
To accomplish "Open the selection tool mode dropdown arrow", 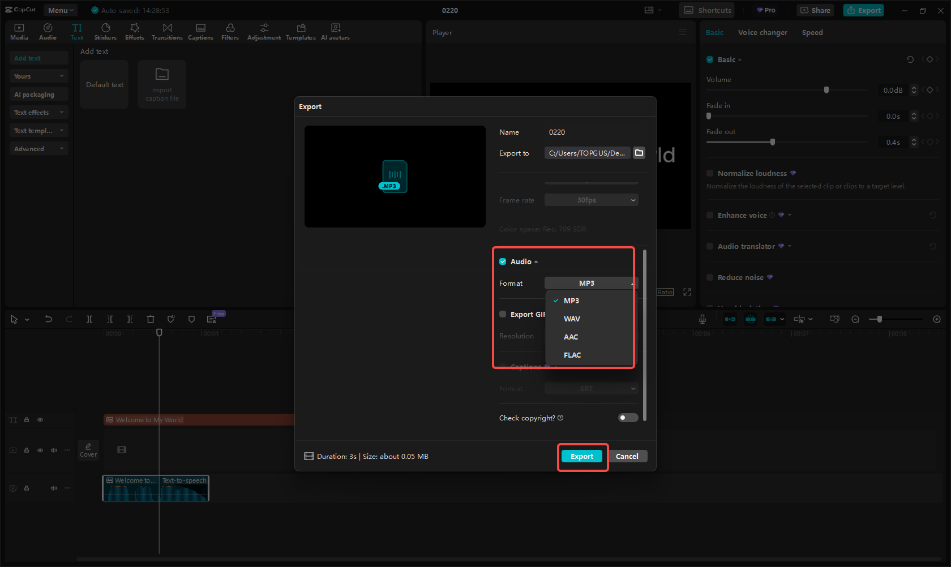I will (27, 319).
